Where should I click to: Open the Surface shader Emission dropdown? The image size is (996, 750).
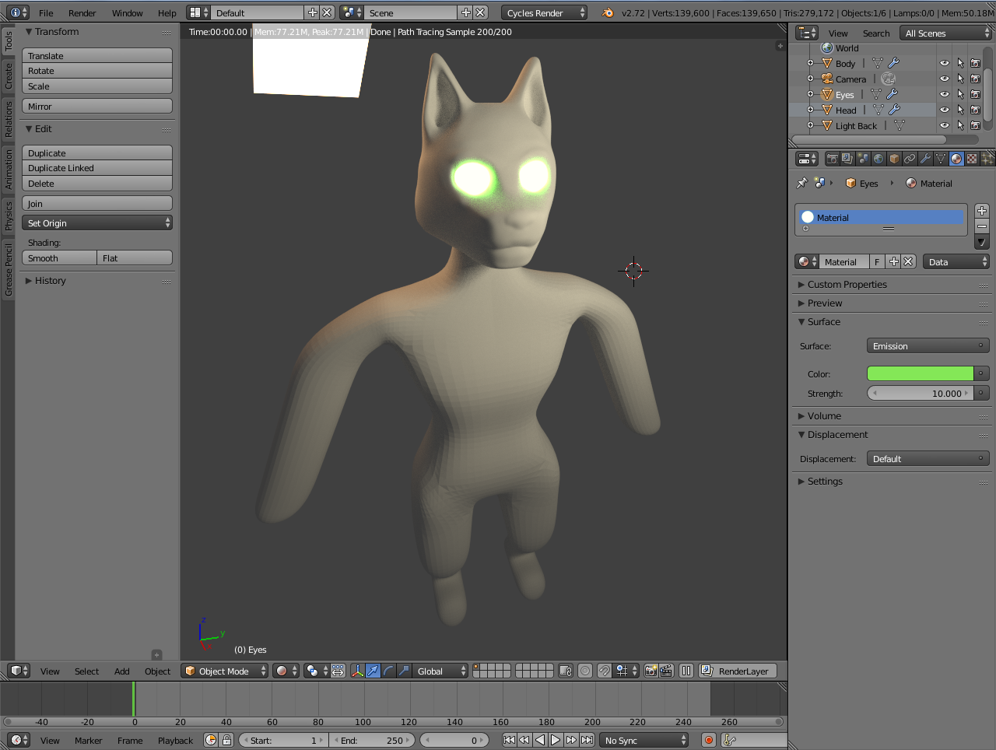pyautogui.click(x=928, y=346)
